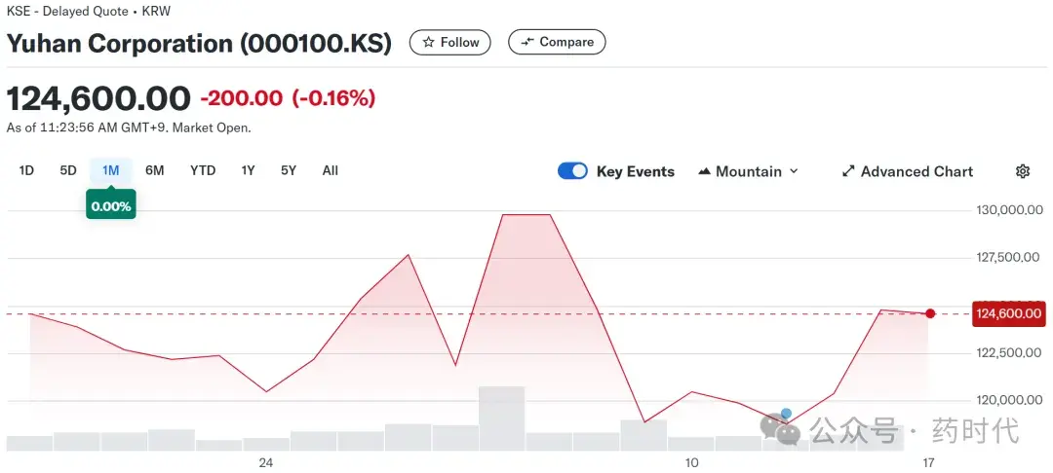The width and height of the screenshot is (1053, 473).
Task: Switch to 6M time range
Action: point(154,170)
